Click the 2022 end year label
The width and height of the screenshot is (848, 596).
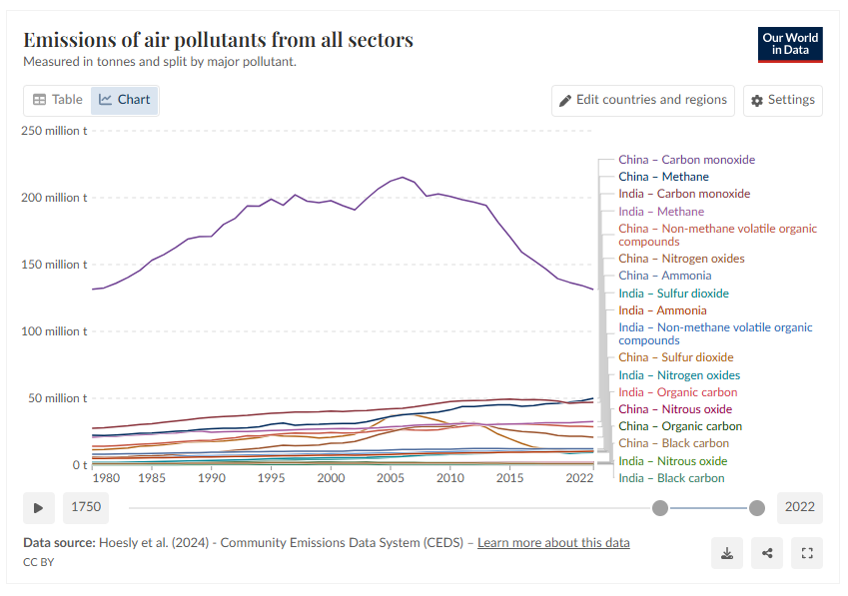coord(800,507)
